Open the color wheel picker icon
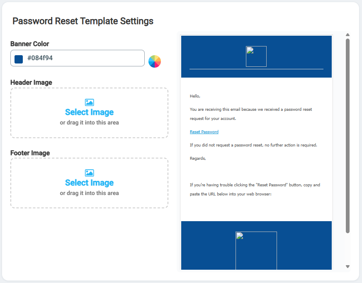The image size is (362, 283). (x=154, y=61)
